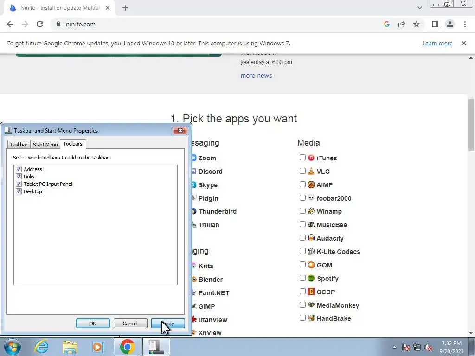Click the iTunes app icon
The height and width of the screenshot is (356, 475).
311,158
